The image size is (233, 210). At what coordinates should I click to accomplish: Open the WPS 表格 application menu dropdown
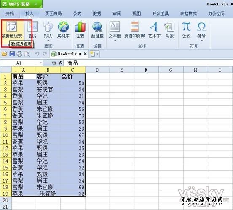tap(35, 5)
